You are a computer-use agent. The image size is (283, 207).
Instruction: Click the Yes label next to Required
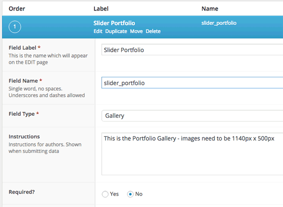[x=114, y=194]
